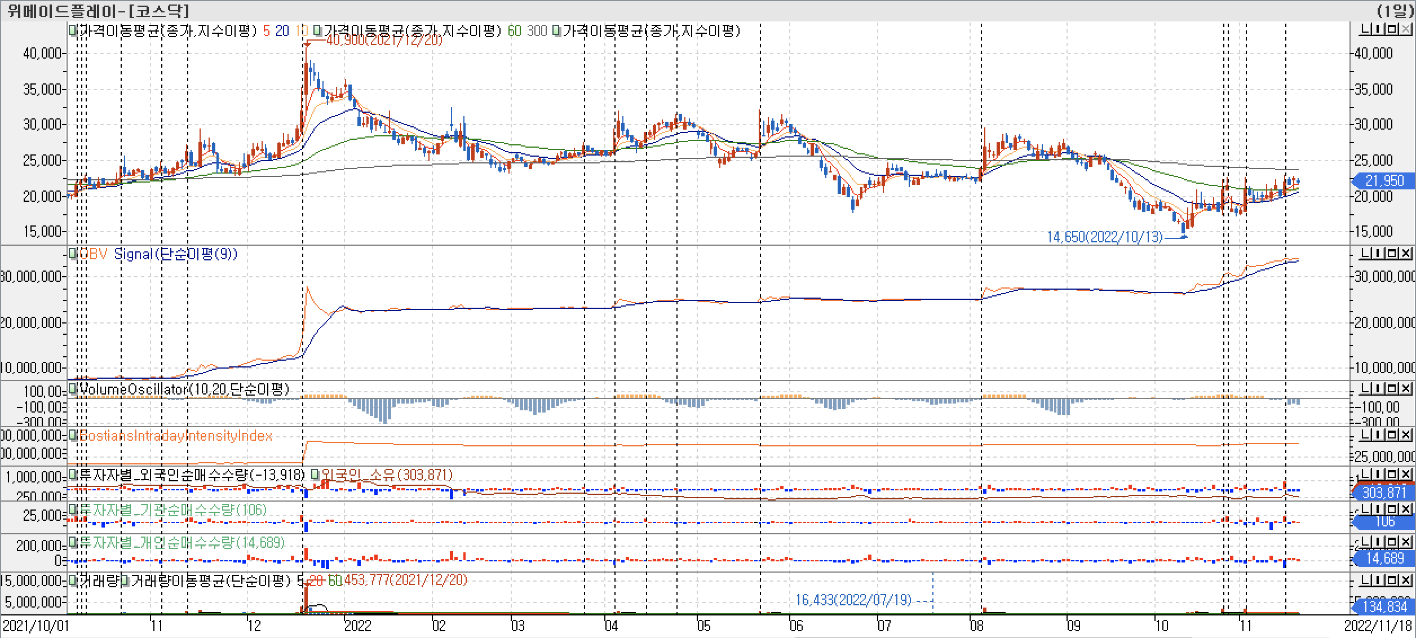Click the 40,900 high price marker
The height and width of the screenshot is (638, 1416).
tap(383, 40)
